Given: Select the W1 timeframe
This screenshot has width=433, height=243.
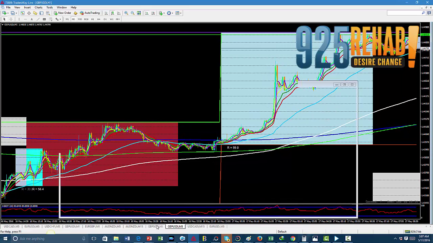Looking at the screenshot, I should coord(111,19).
